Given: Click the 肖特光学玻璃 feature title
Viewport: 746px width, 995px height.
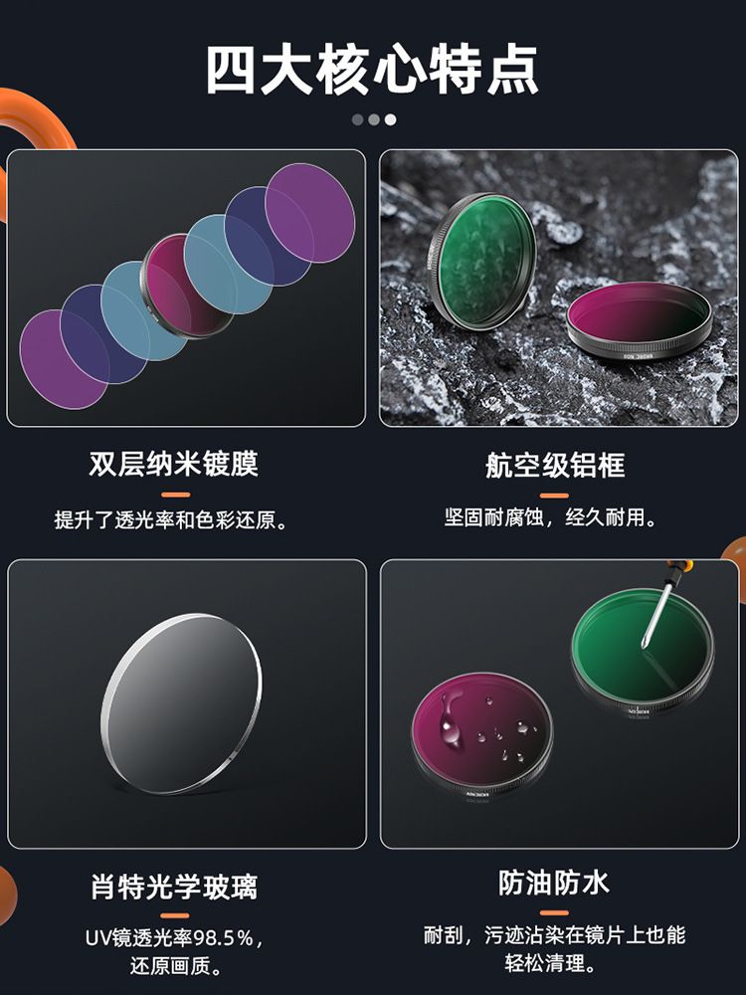Looking at the screenshot, I should [x=174, y=886].
